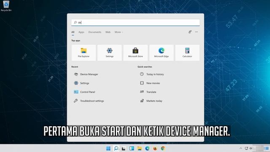The image size is (270, 152).
Task: Click the Windows Start button in taskbar
Action: (108, 148)
